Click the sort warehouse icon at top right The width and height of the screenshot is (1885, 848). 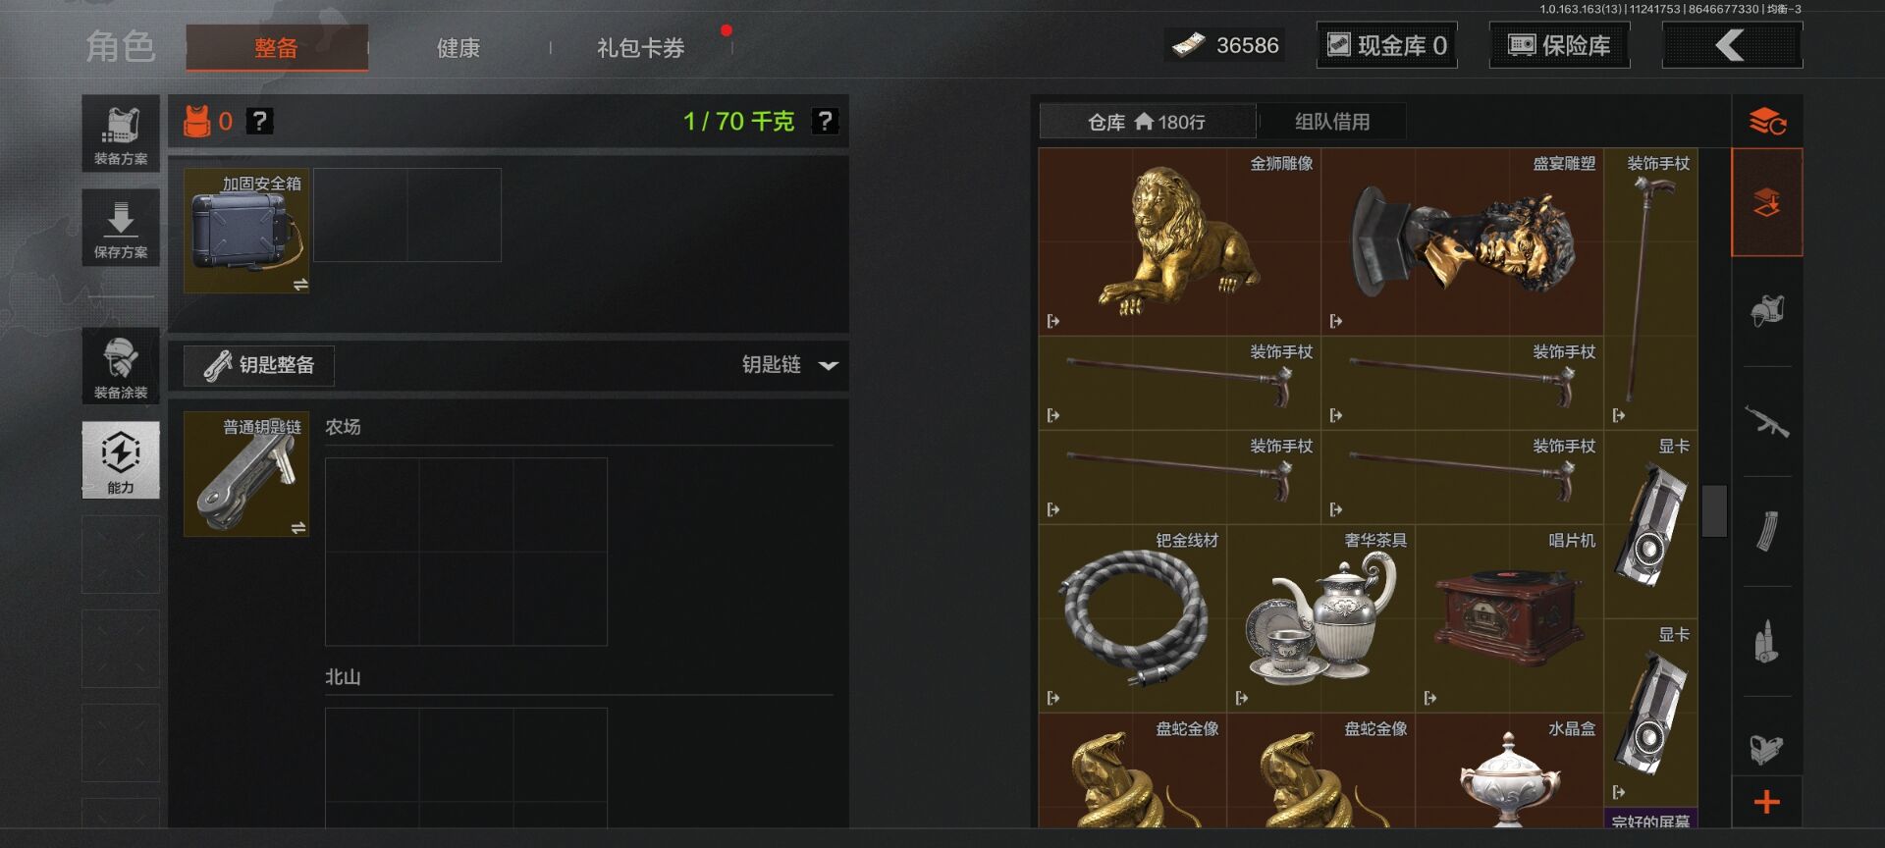click(x=1767, y=122)
